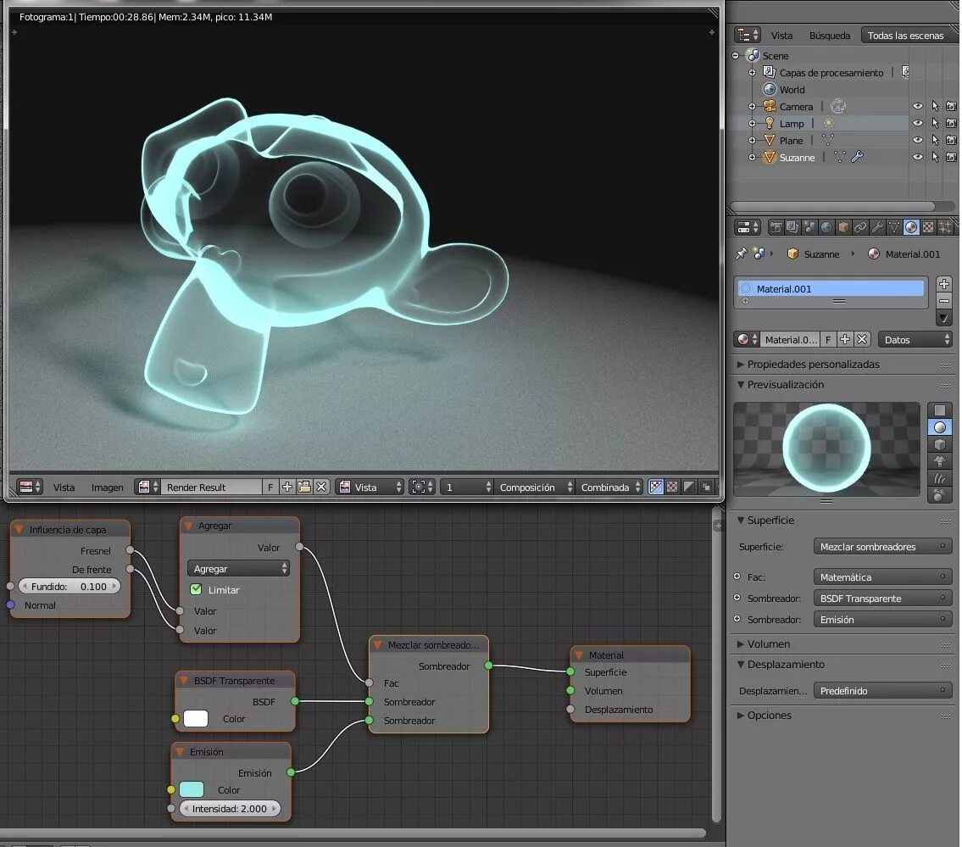Open the Texture properties tab (checker icon)
Screen dimensions: 962x847
point(928,228)
